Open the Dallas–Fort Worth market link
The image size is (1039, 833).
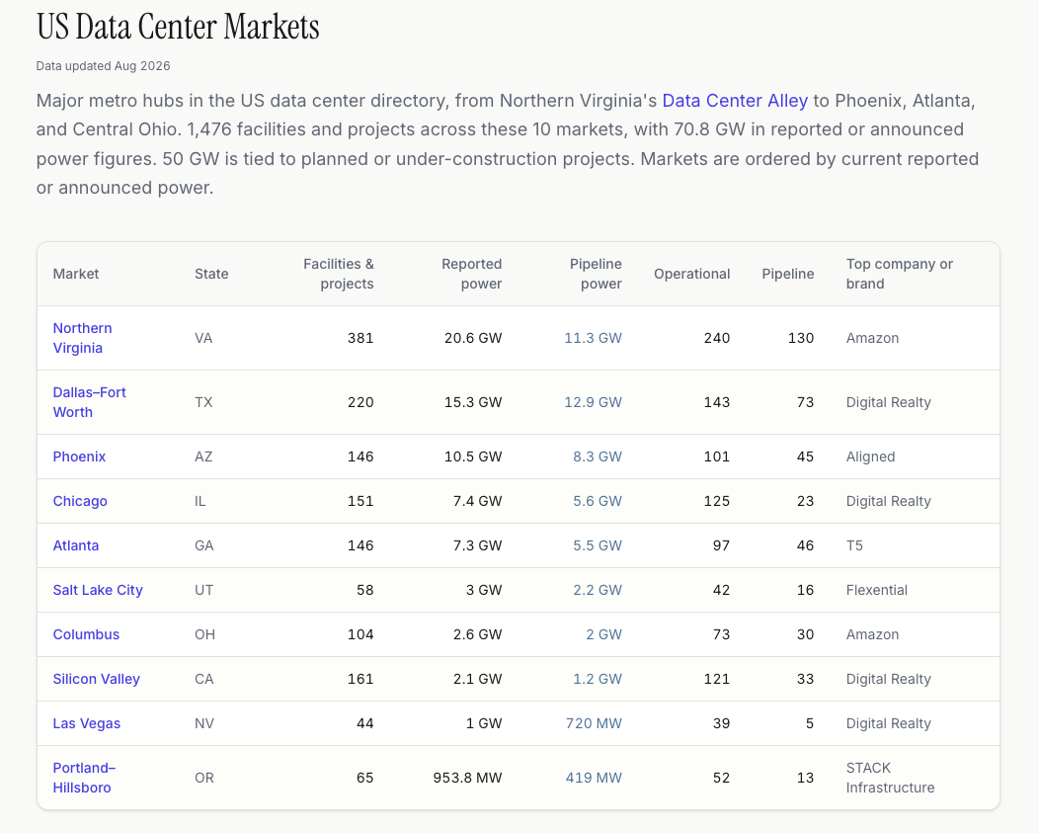tap(90, 402)
